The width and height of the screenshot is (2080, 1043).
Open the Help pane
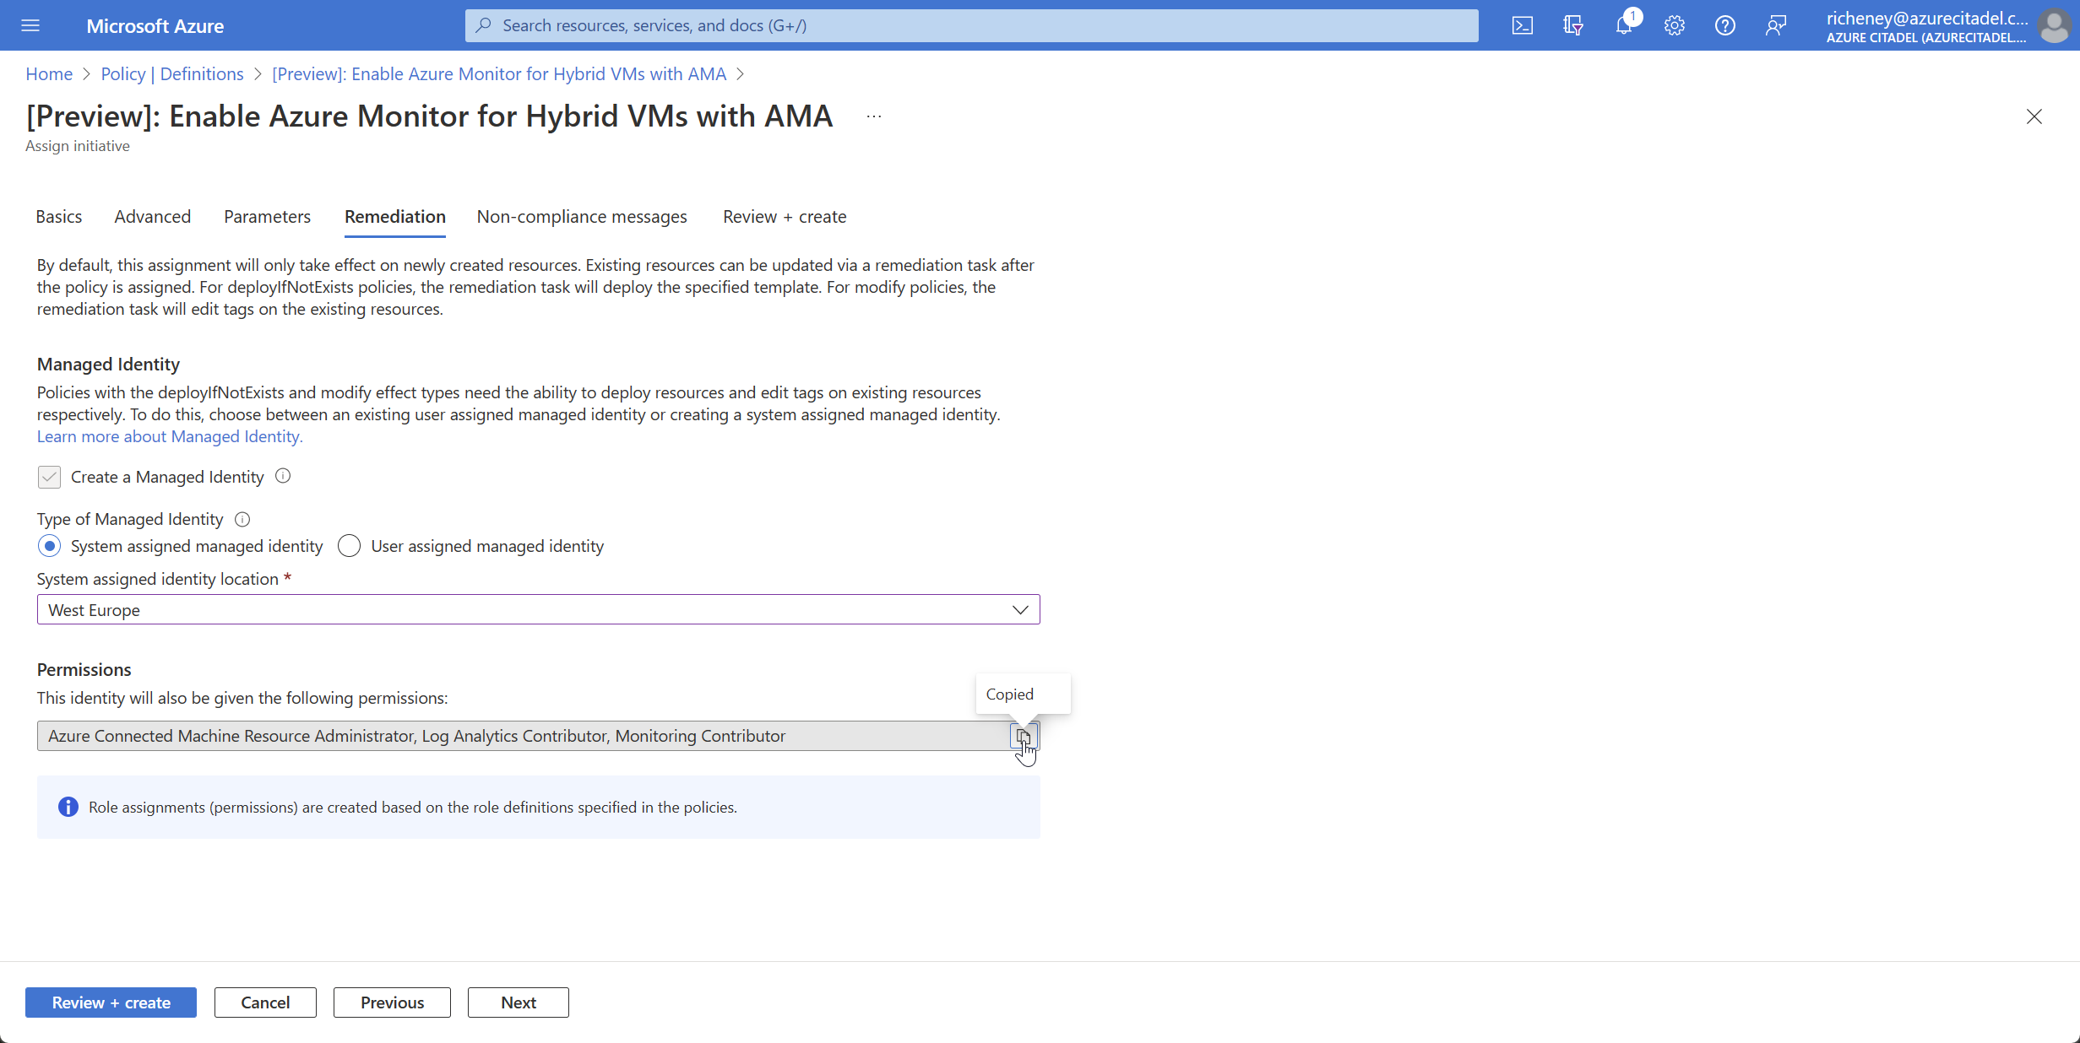pyautogui.click(x=1724, y=25)
